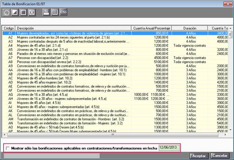Select row AB Jóvenes con problemas de empleabilidad mujeres

coord(115,74)
